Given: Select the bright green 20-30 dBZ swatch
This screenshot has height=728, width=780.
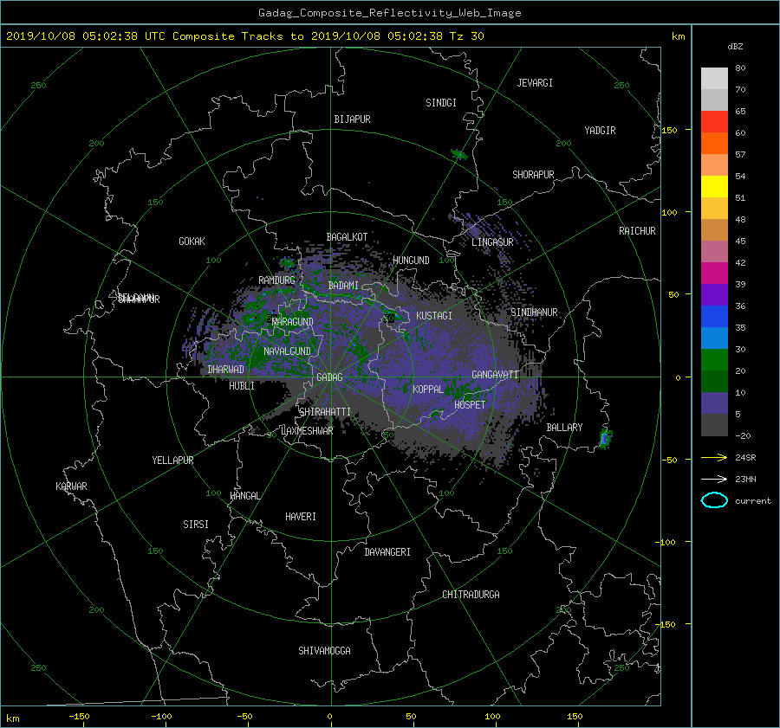Looking at the screenshot, I should [714, 360].
